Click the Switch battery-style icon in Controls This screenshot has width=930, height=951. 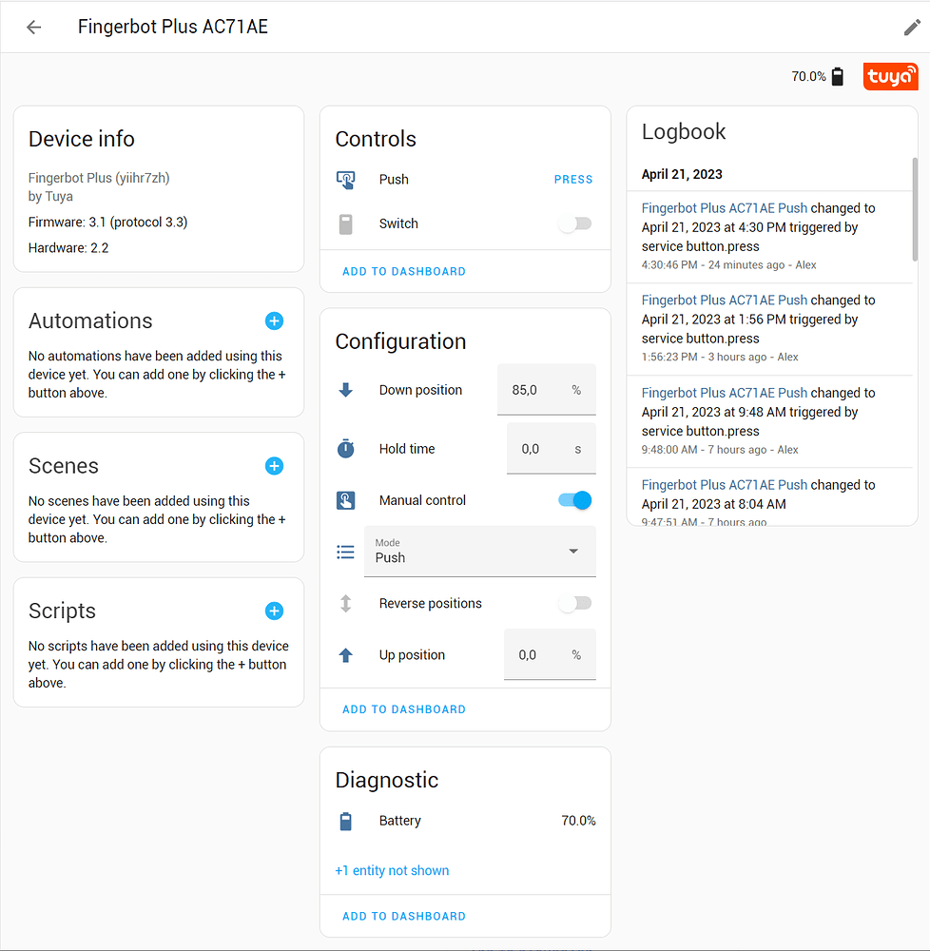346,223
